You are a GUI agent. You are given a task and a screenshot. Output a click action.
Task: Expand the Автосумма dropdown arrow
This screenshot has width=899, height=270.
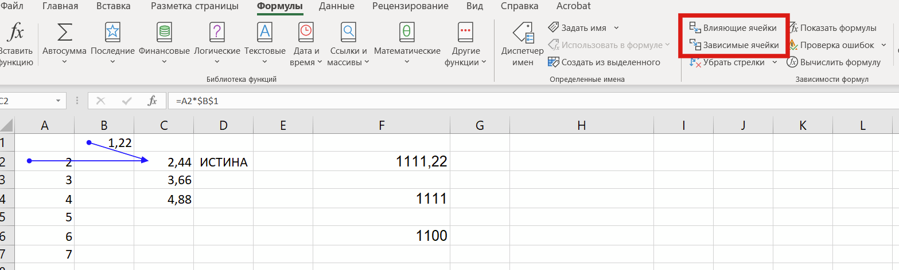pyautogui.click(x=64, y=62)
